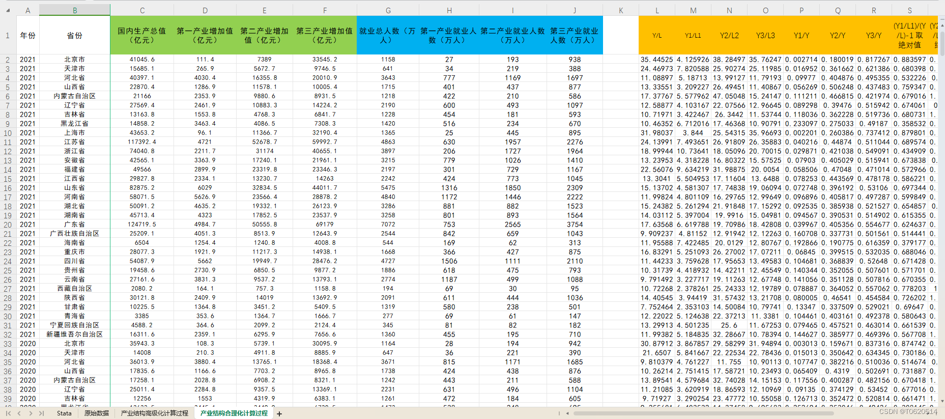Click the GDP value 41045.6
The image size is (945, 419).
pyautogui.click(x=142, y=60)
